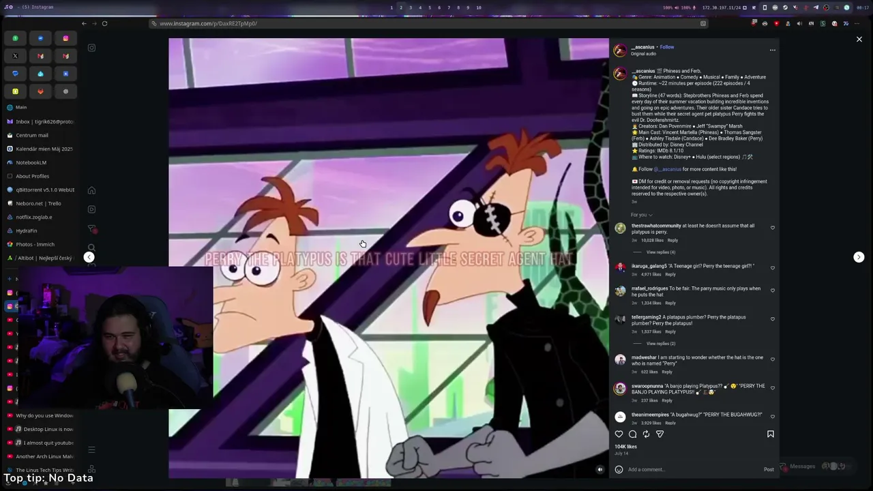Screen dimensions: 873x491
Task: Switch to 'Centrum mail' sidebar tab
Action: point(41,135)
